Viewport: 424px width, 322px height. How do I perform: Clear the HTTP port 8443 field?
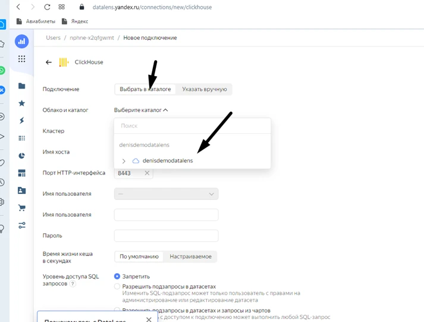click(x=147, y=173)
